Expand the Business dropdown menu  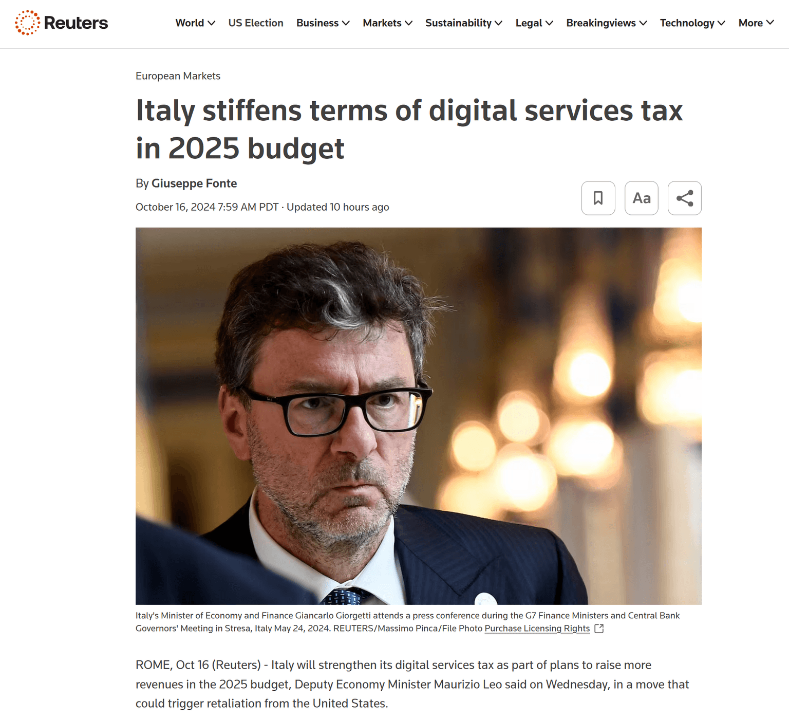323,23
